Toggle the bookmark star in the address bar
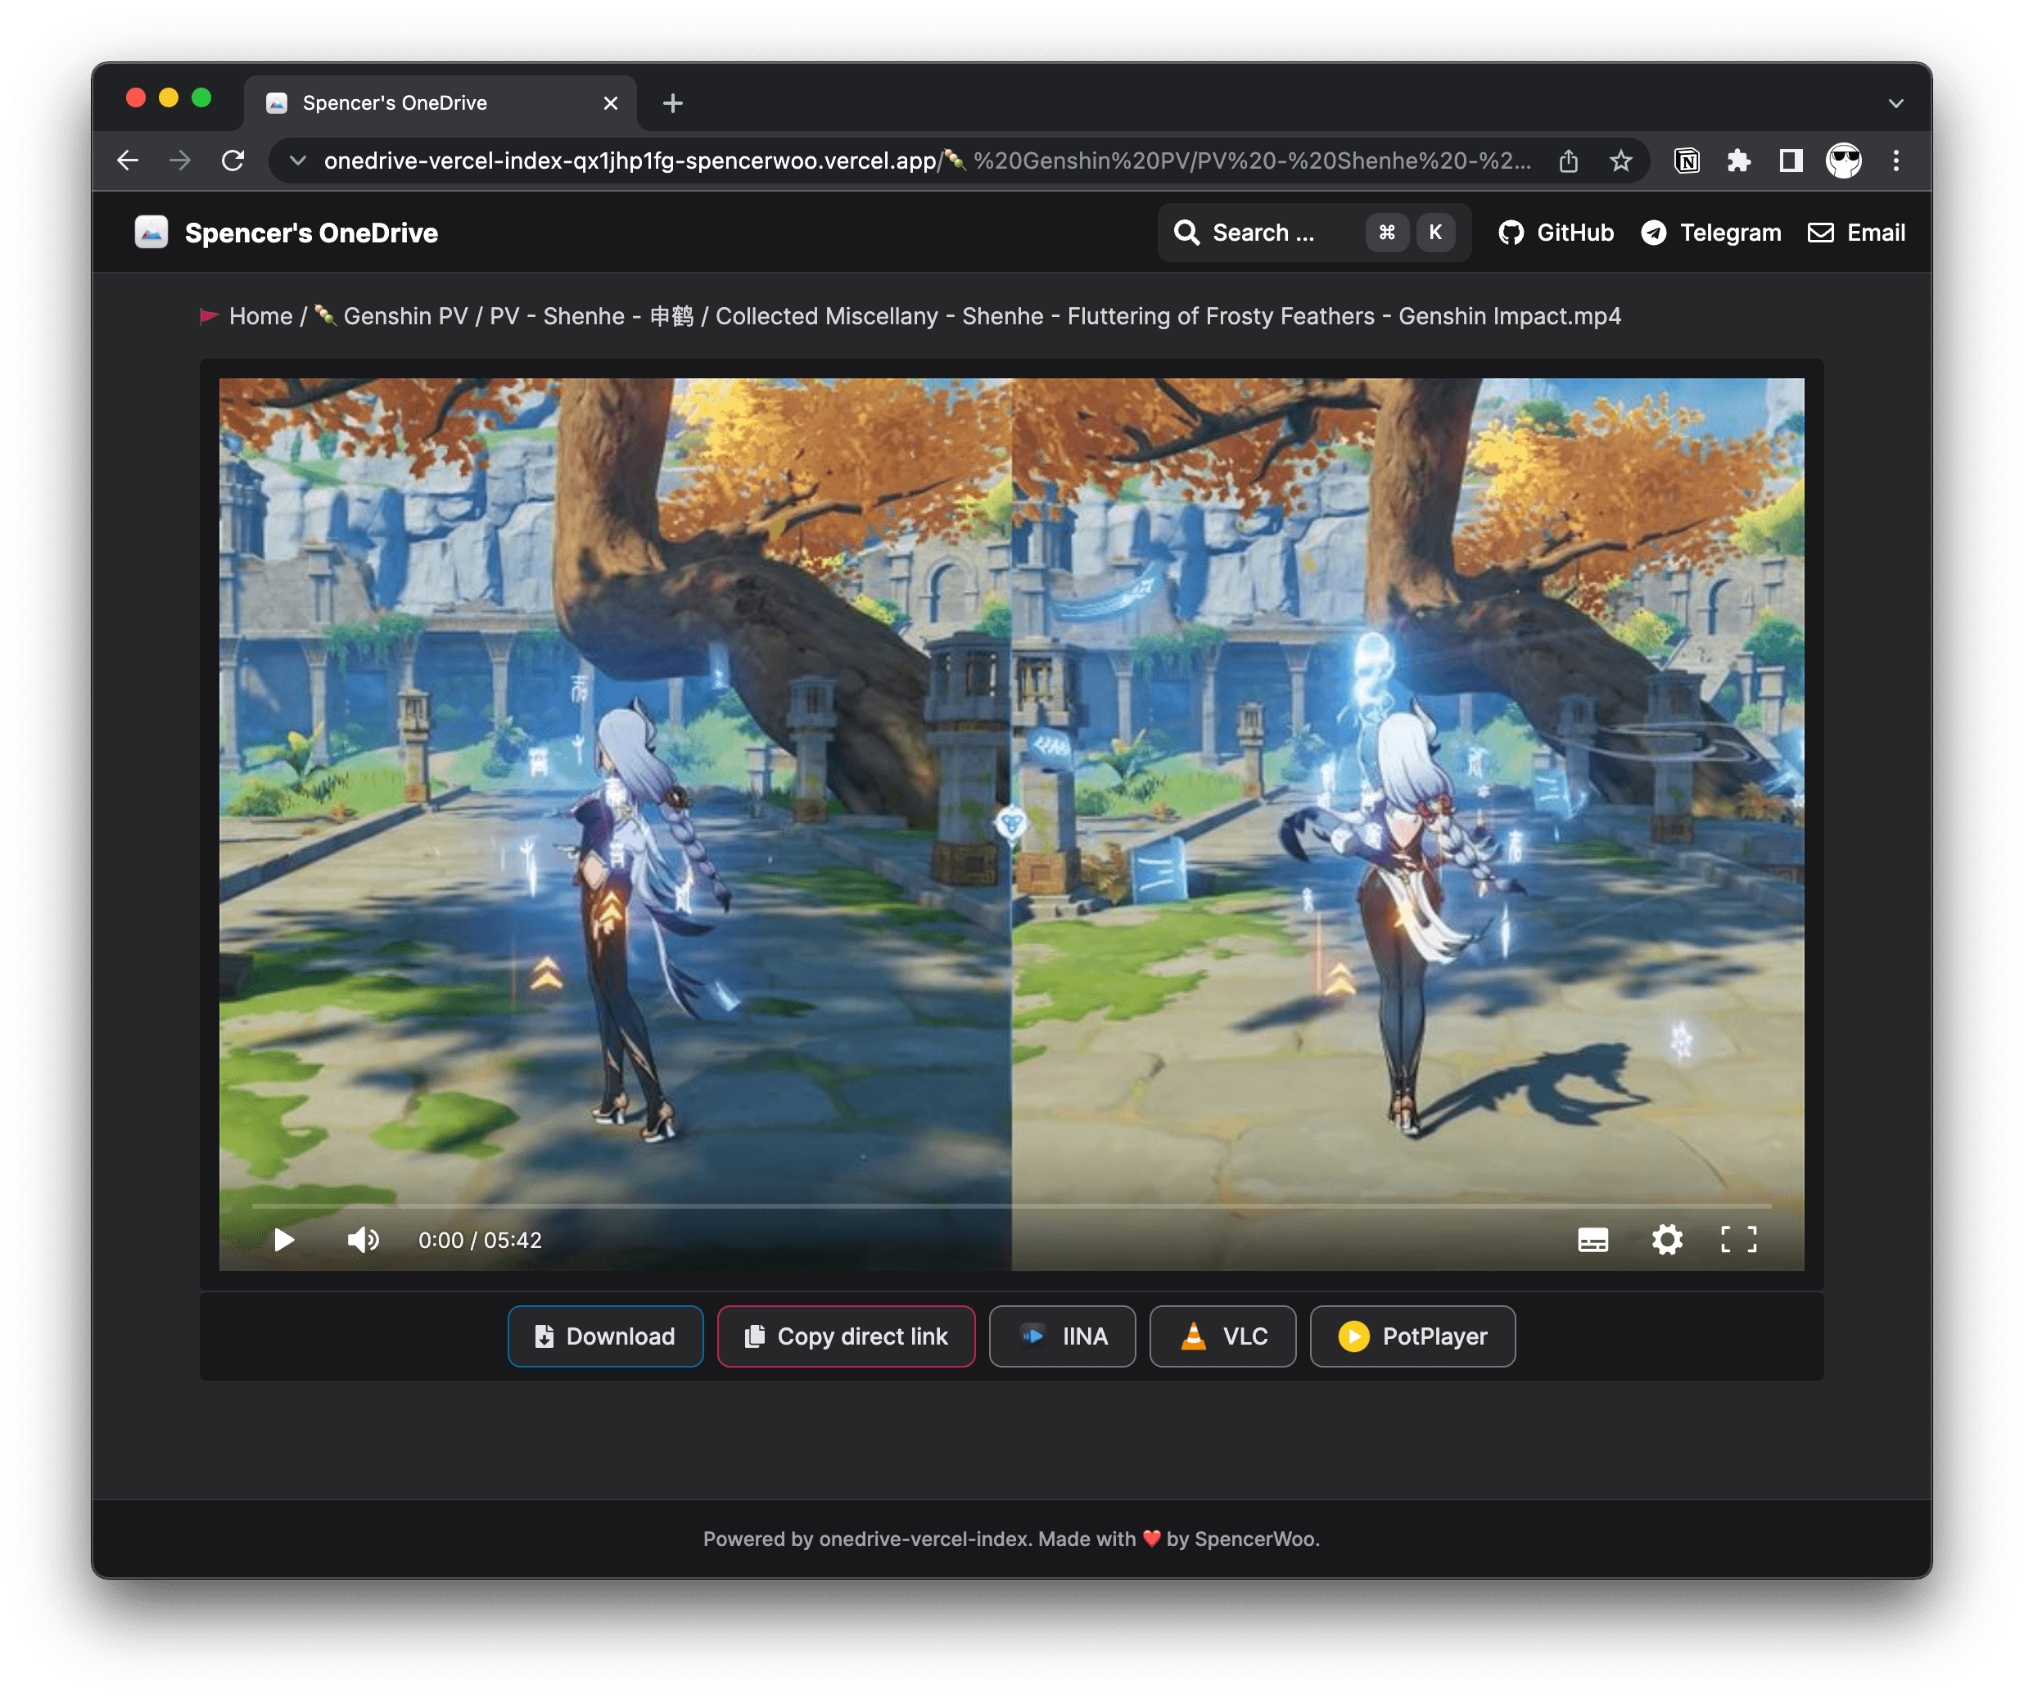Viewport: 2024px width, 1700px height. (1620, 160)
